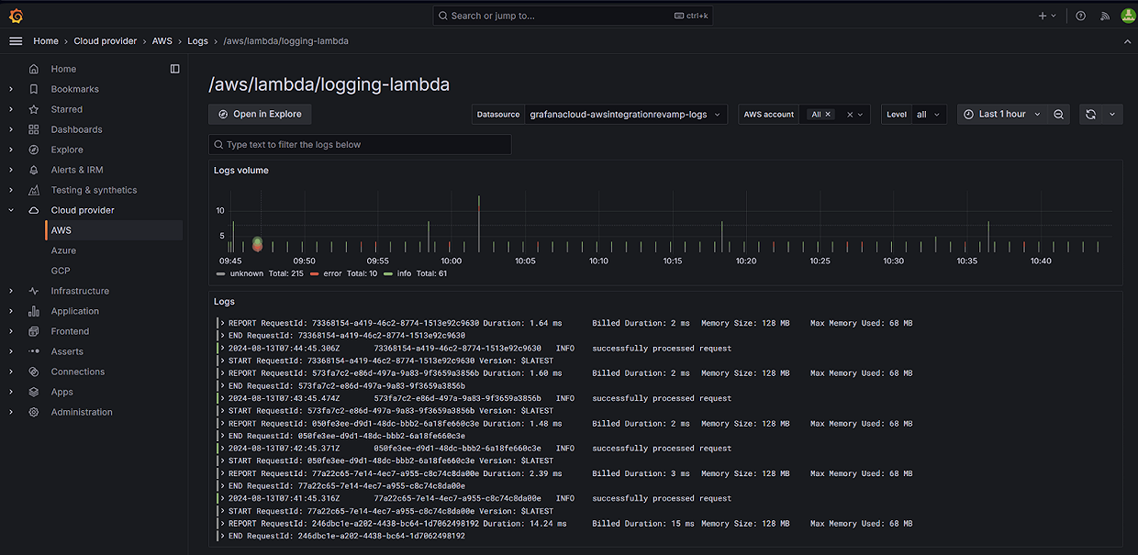This screenshot has width=1138, height=555.
Task: Open the help question mark icon
Action: point(1080,16)
